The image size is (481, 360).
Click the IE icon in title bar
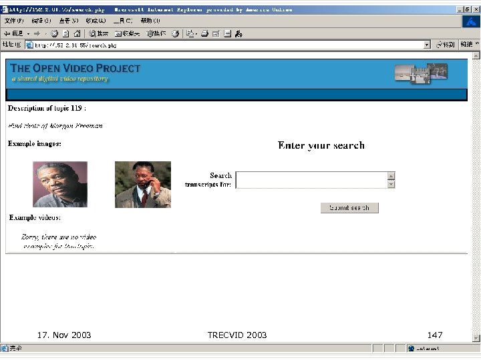[x=4, y=9]
